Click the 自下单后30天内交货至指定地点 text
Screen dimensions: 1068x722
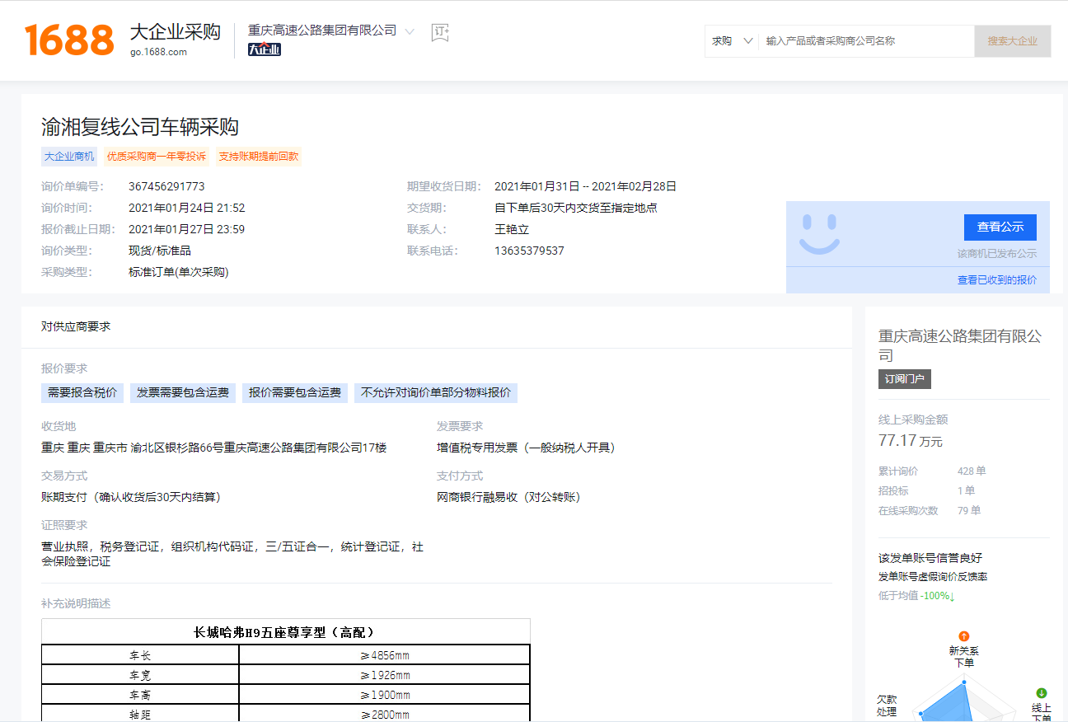click(x=576, y=208)
